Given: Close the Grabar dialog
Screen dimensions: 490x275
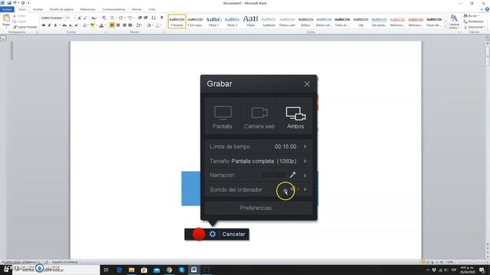Looking at the screenshot, I should 307,84.
